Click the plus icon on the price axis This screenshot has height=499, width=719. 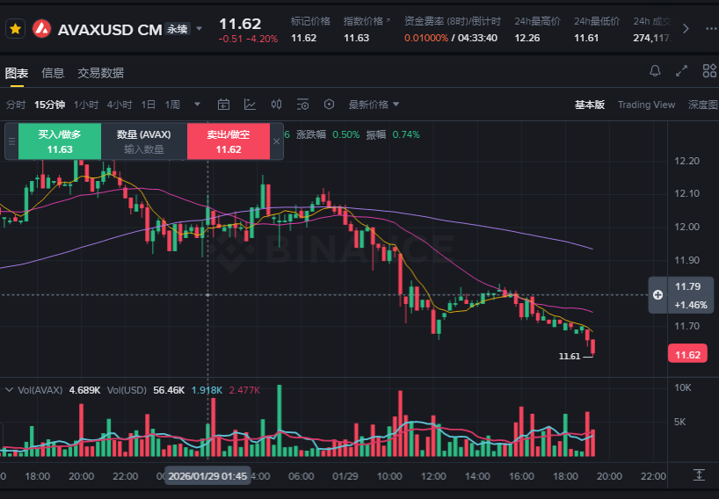[x=657, y=295]
